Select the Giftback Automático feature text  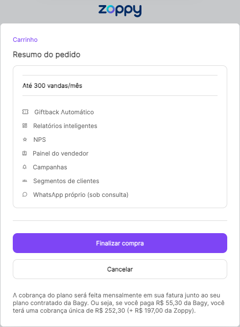[64, 112]
